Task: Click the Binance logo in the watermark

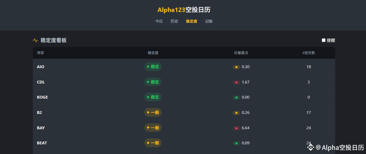Action: [310, 147]
